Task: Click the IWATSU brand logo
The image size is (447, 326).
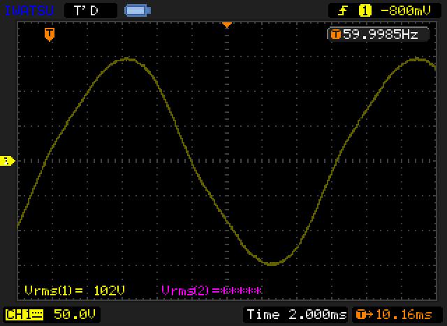Action: 29,11
